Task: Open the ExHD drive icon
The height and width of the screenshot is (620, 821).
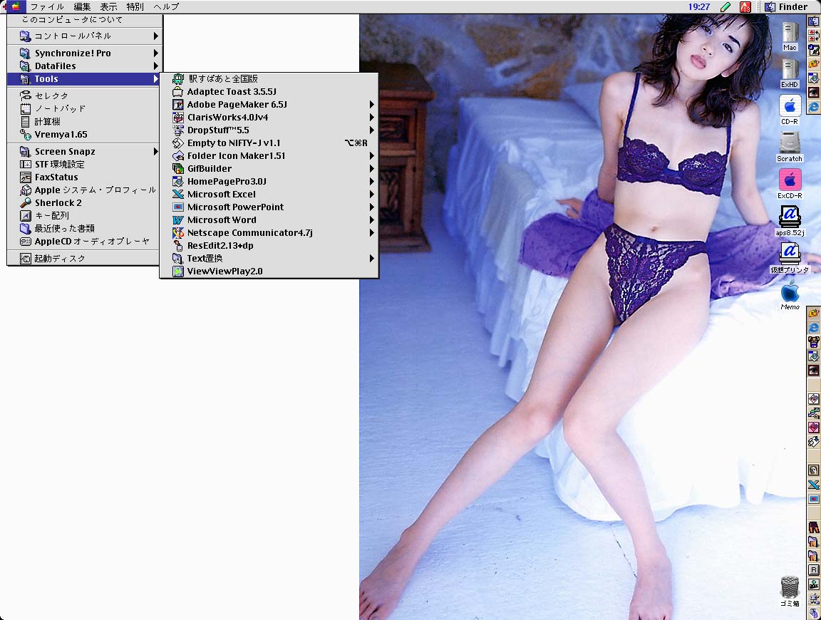Action: click(790, 70)
